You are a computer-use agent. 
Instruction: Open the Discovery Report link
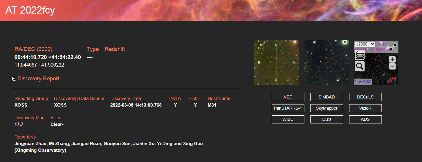[x=38, y=79]
